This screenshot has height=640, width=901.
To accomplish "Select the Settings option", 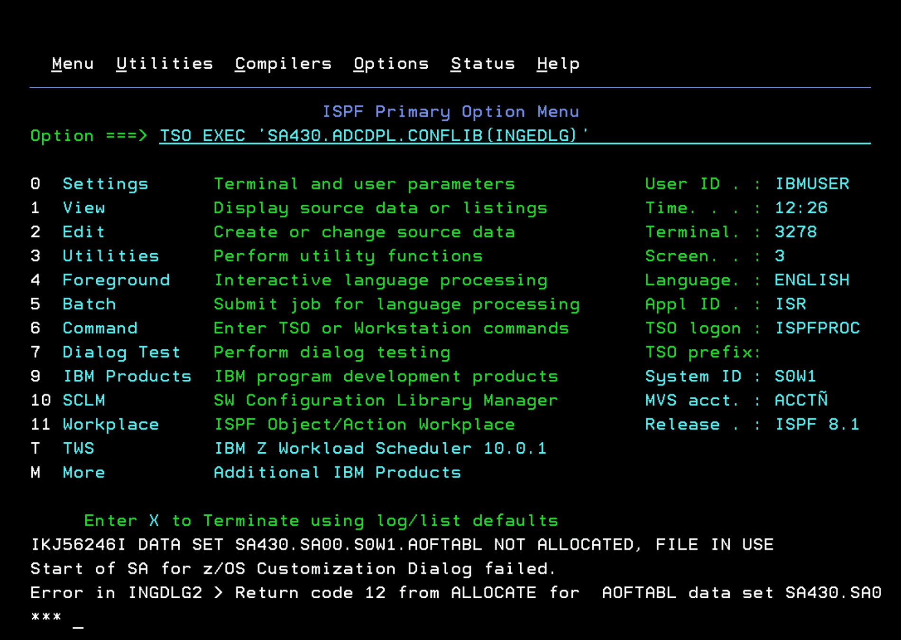I will [105, 184].
